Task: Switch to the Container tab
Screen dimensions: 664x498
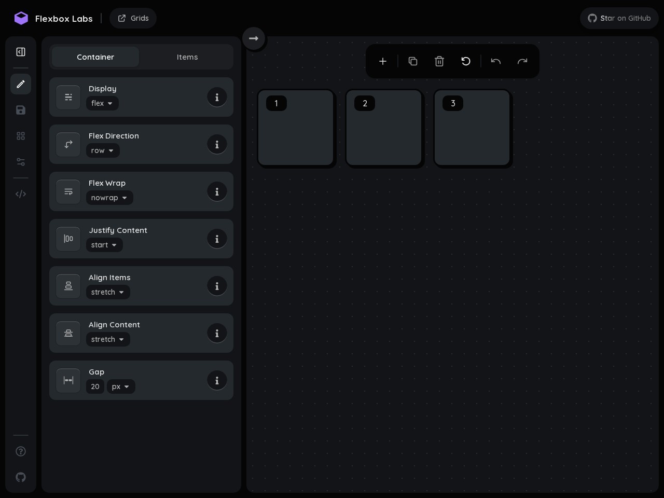Action: tap(95, 57)
